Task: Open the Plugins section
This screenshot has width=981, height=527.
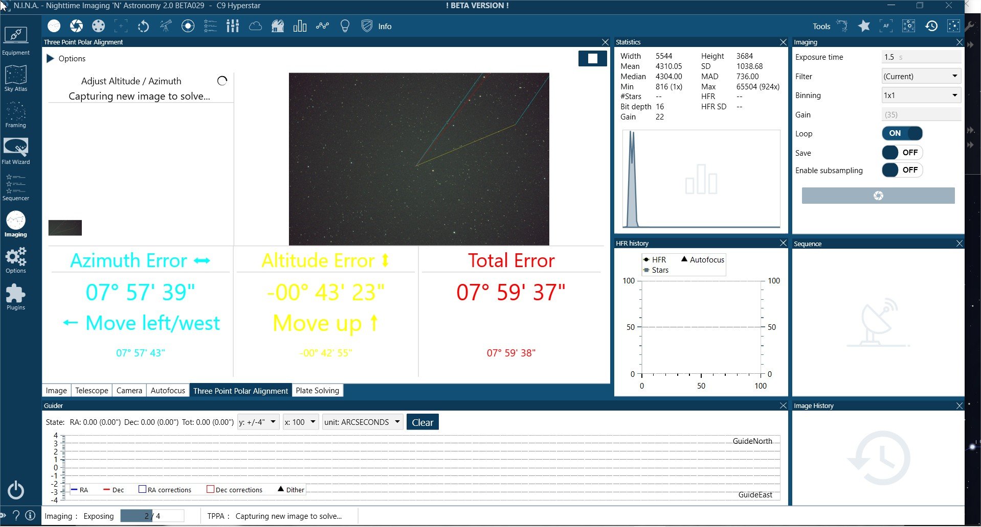Action: pyautogui.click(x=16, y=297)
